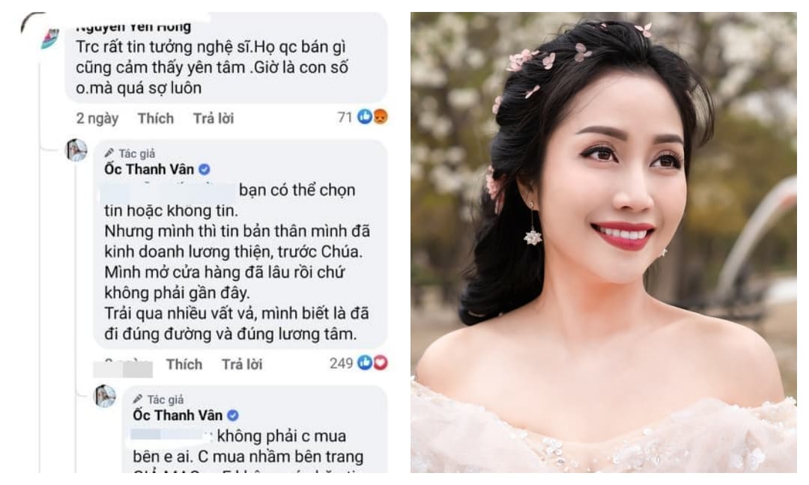Screen dimensions: 809x485
Task: View the 249 reaction count
Action: pos(341,363)
